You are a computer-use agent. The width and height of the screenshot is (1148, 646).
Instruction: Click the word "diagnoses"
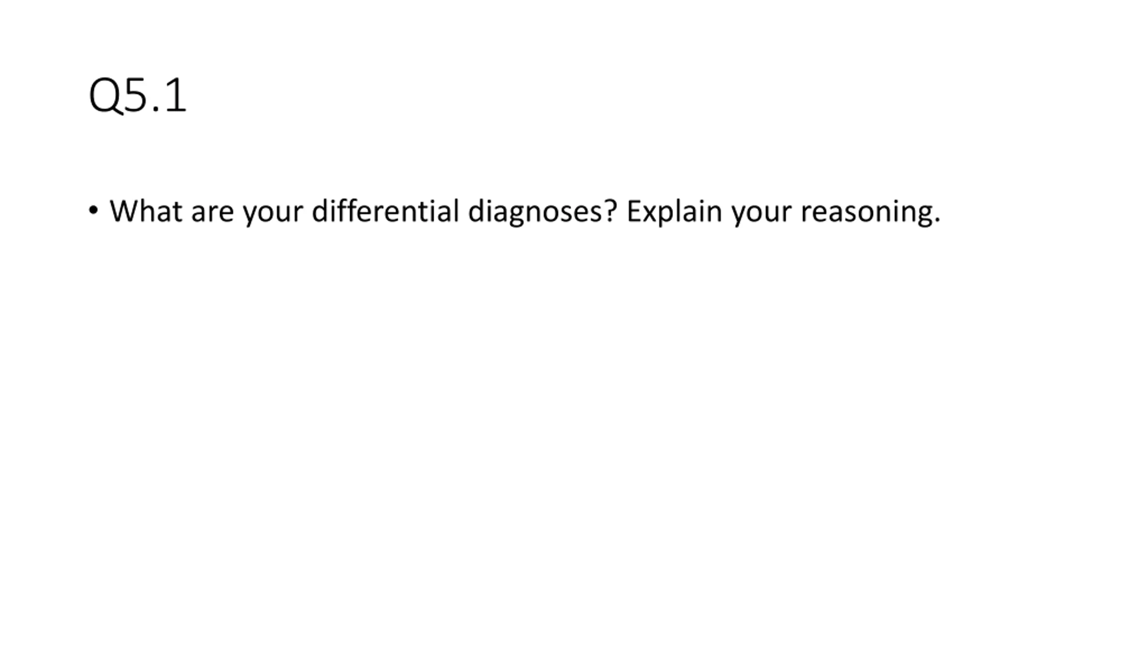point(535,212)
